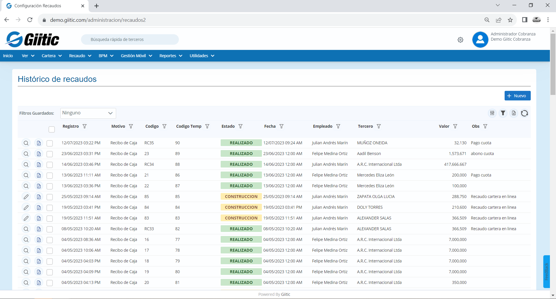
Task: Tick the select-all checkbox in table header
Action: 52,129
